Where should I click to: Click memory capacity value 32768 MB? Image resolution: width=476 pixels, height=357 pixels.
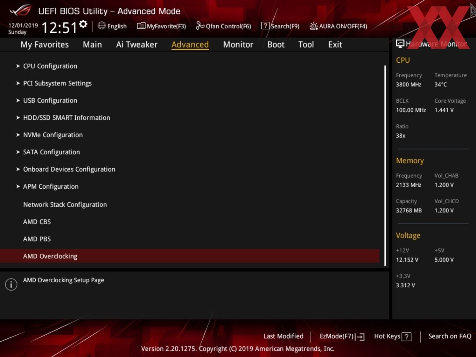pos(409,210)
